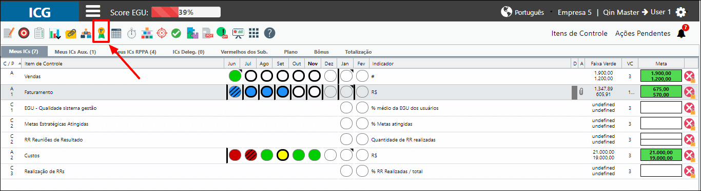Open the hamburger main menu

[93, 11]
